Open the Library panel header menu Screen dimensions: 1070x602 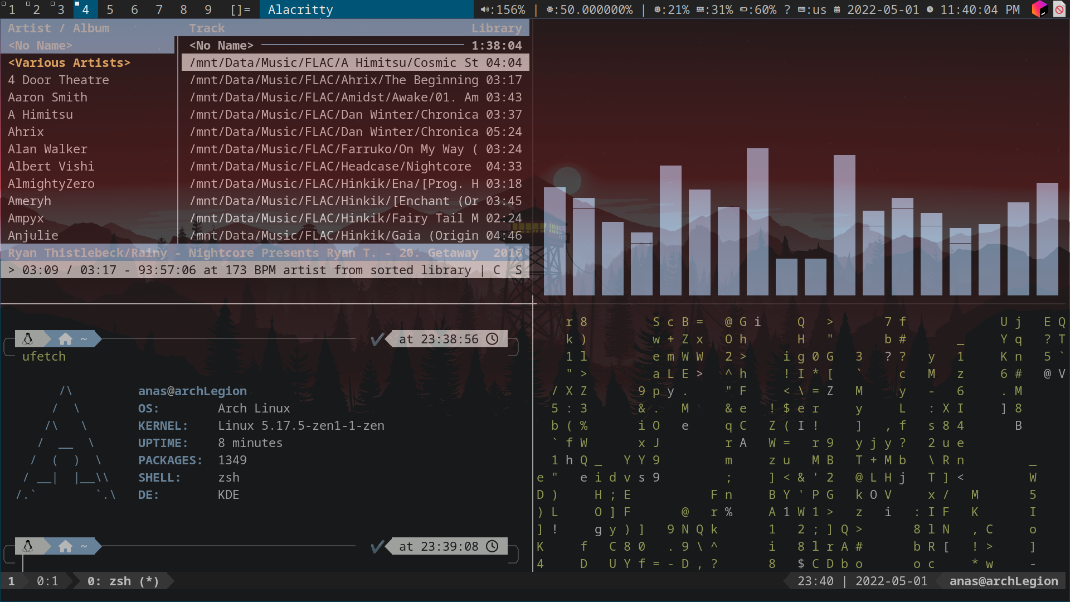pos(498,28)
